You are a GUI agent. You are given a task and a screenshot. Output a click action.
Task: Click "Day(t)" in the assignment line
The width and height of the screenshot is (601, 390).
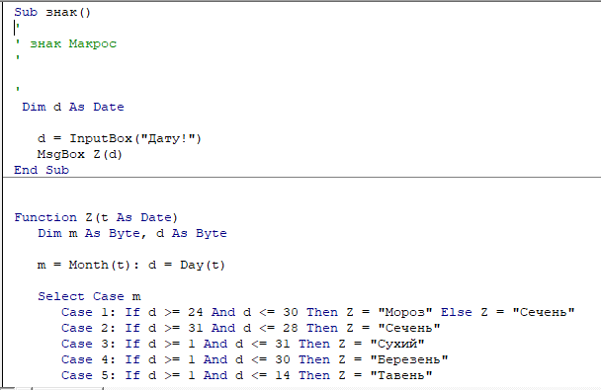pyautogui.click(x=203, y=265)
